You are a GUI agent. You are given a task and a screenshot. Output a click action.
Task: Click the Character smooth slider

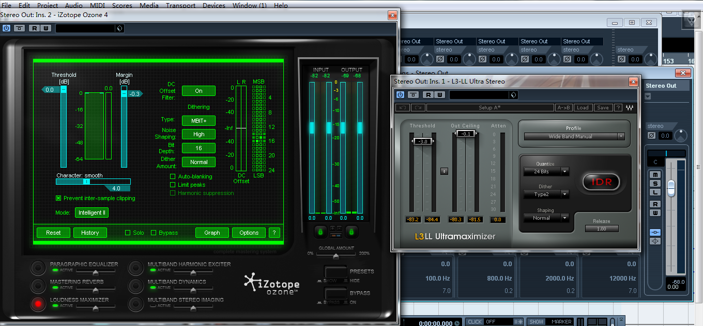pos(93,182)
